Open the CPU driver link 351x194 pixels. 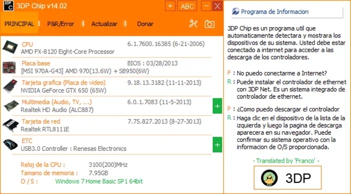[27, 44]
